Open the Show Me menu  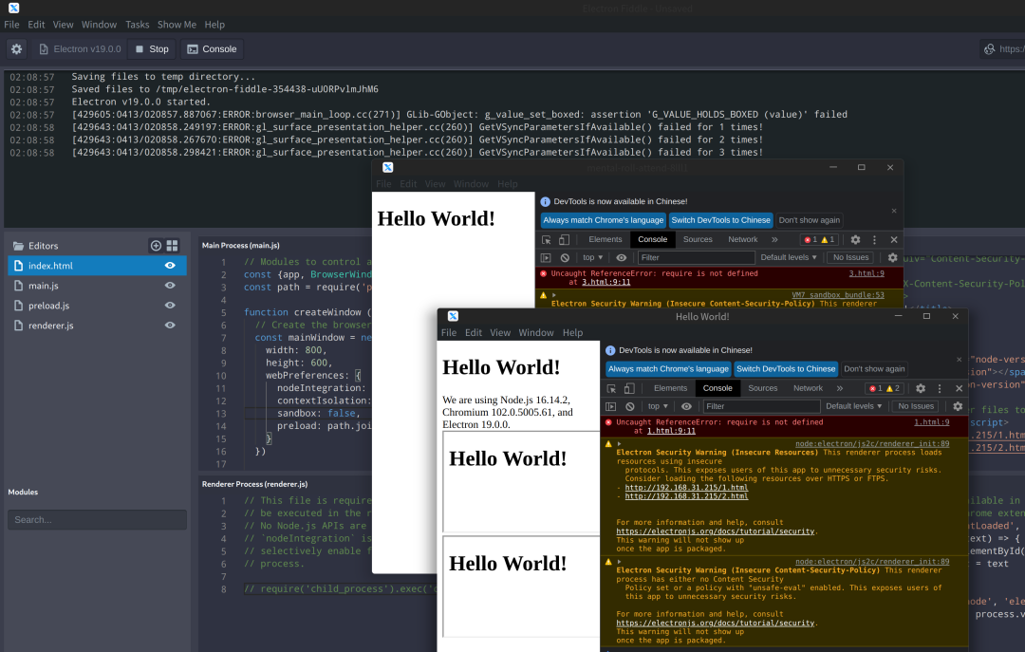pyautogui.click(x=177, y=24)
